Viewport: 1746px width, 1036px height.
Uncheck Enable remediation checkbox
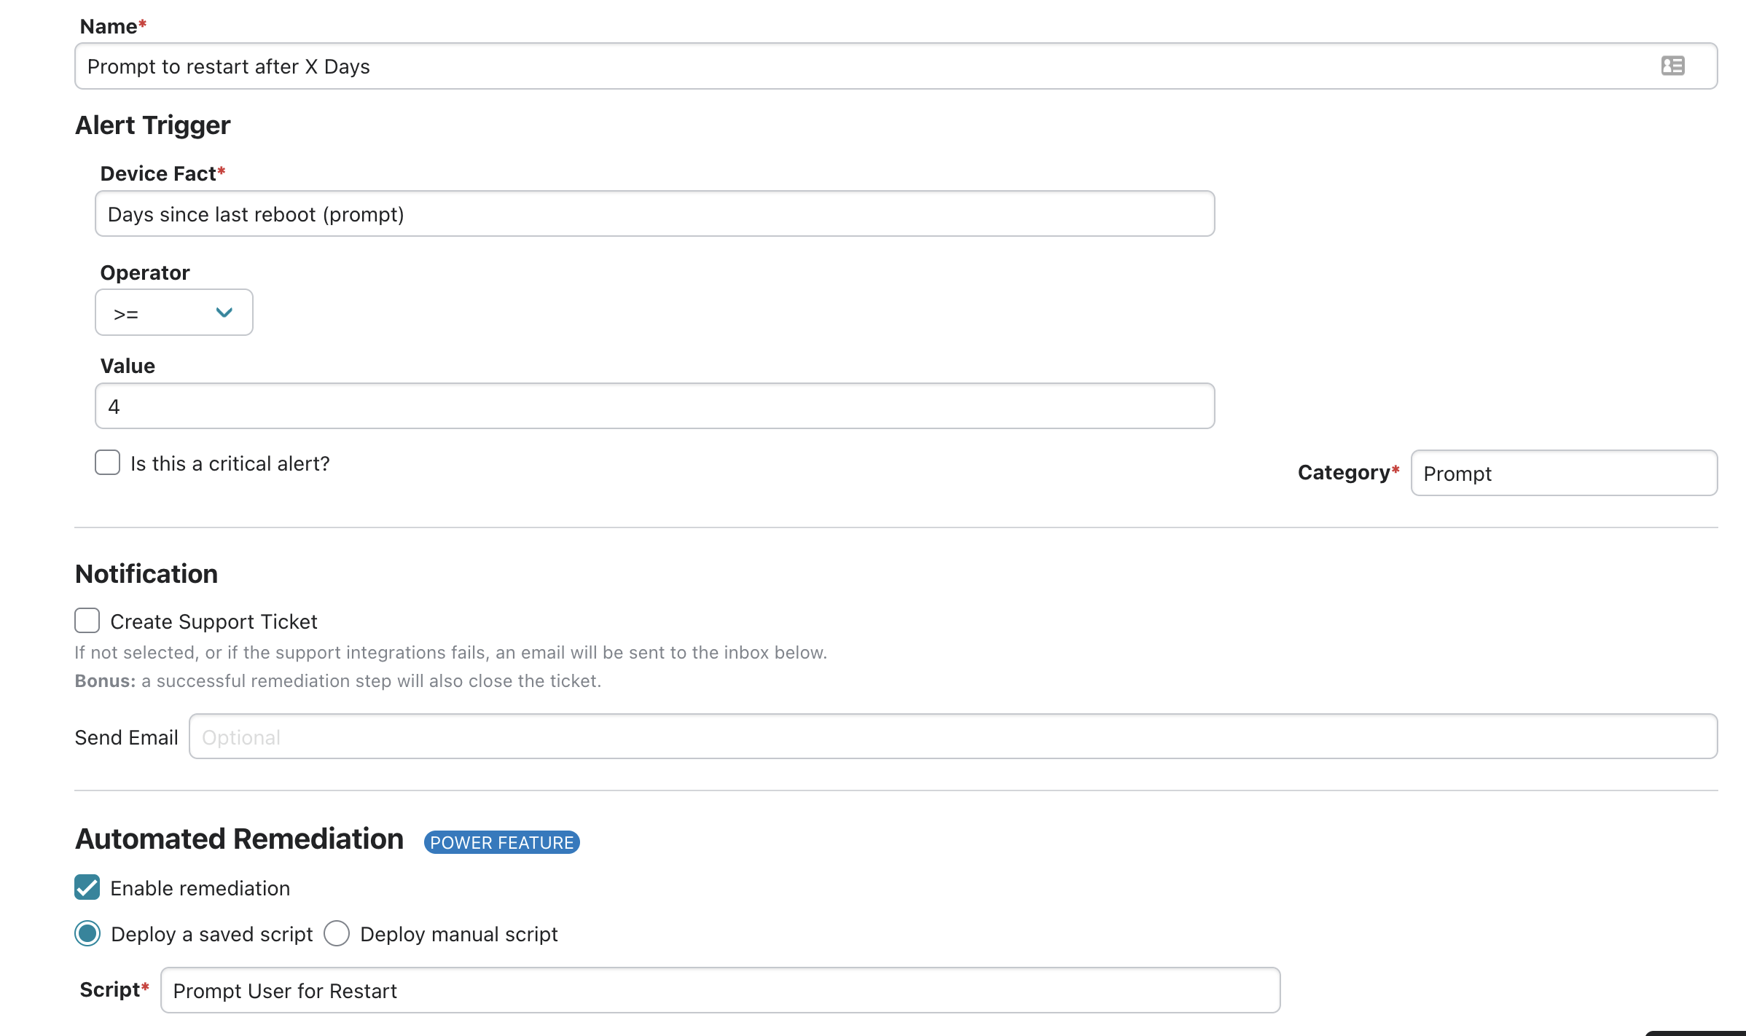[x=87, y=887]
